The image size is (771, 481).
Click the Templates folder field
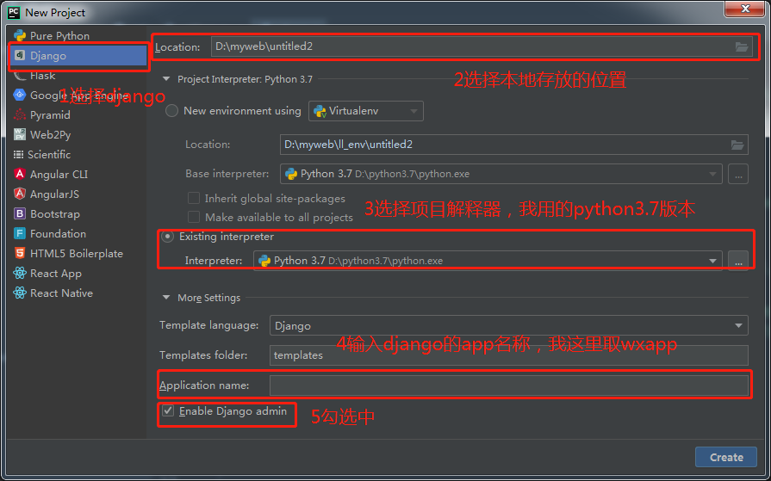point(509,355)
